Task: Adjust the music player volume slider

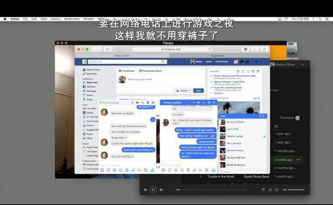Action: (x=296, y=190)
